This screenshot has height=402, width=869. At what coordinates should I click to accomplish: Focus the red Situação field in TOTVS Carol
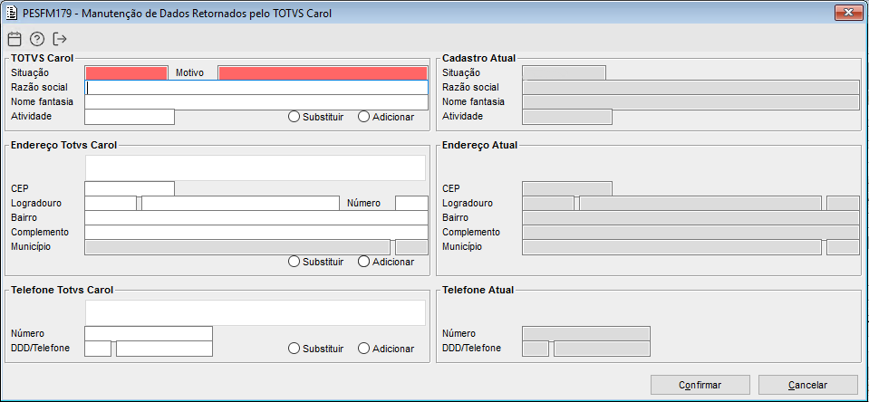coord(126,72)
